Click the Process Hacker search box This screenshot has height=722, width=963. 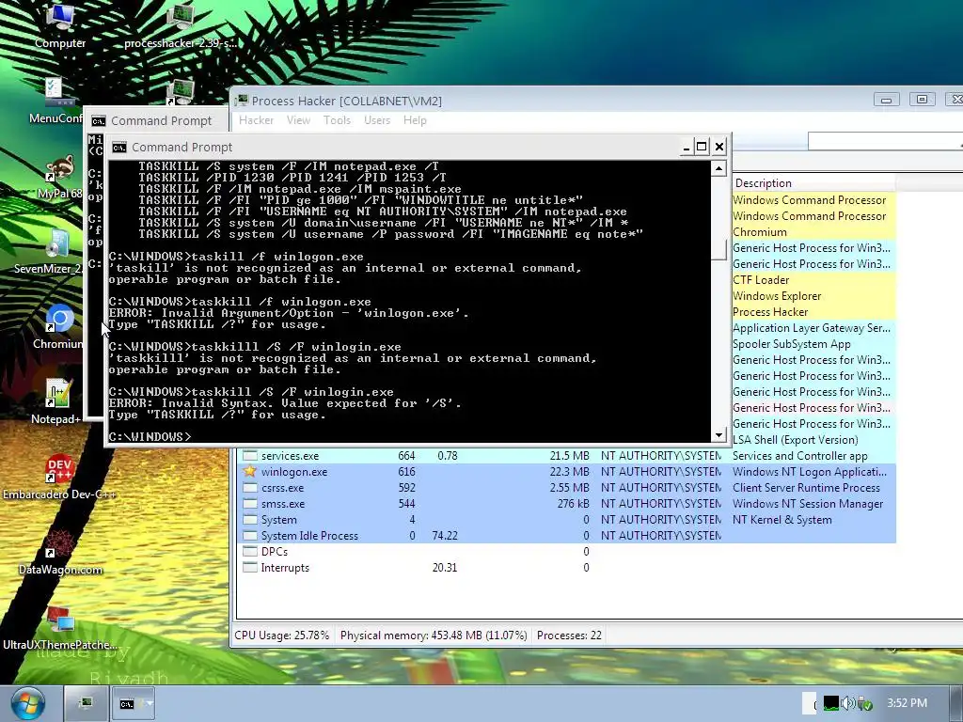pyautogui.click(x=885, y=141)
